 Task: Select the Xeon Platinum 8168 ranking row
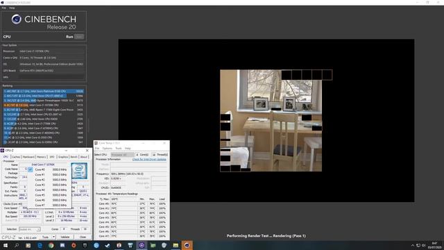click(x=43, y=91)
